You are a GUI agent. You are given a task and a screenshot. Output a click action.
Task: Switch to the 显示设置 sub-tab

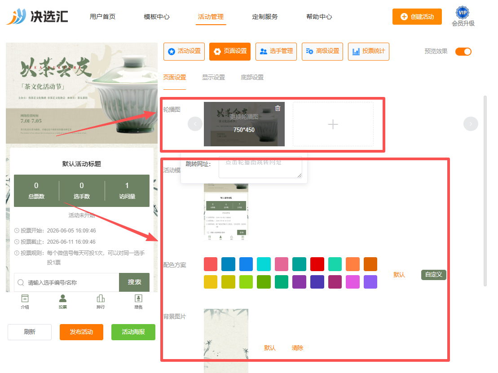[x=213, y=77]
